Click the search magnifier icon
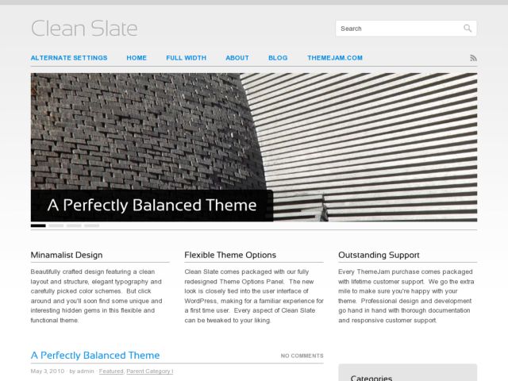The width and height of the screenshot is (508, 381). click(468, 29)
